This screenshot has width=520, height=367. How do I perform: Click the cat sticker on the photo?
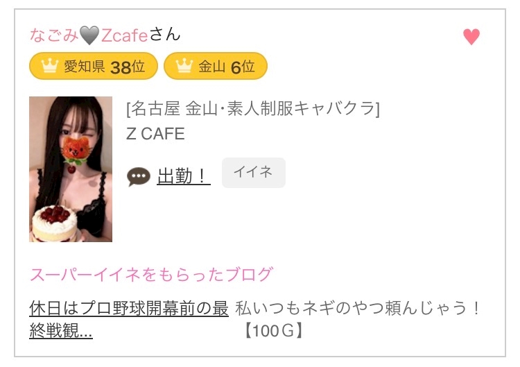76,149
